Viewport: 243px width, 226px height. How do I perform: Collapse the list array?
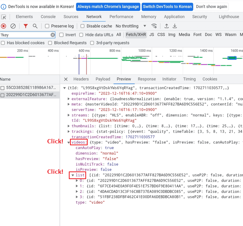coord(73,175)
